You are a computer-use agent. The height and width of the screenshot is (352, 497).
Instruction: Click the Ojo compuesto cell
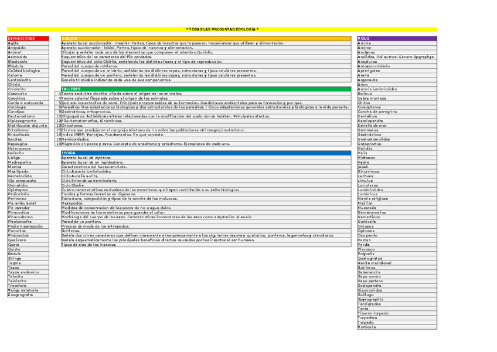point(25,181)
